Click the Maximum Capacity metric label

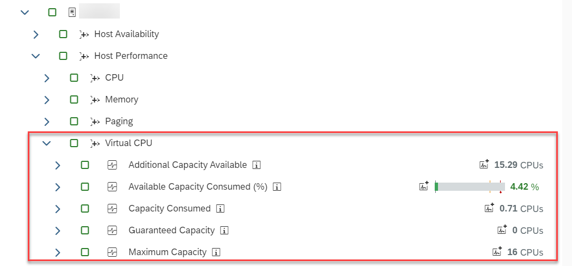tap(167, 252)
